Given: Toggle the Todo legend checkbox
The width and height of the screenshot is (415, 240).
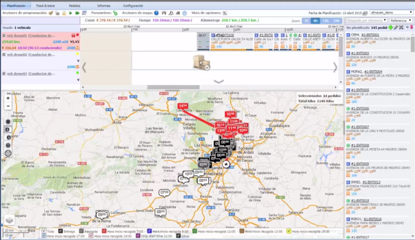Looking at the screenshot, I should click(x=44, y=231).
